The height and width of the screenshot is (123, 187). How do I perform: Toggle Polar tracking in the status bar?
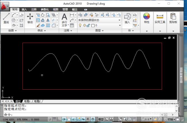pos(64,119)
